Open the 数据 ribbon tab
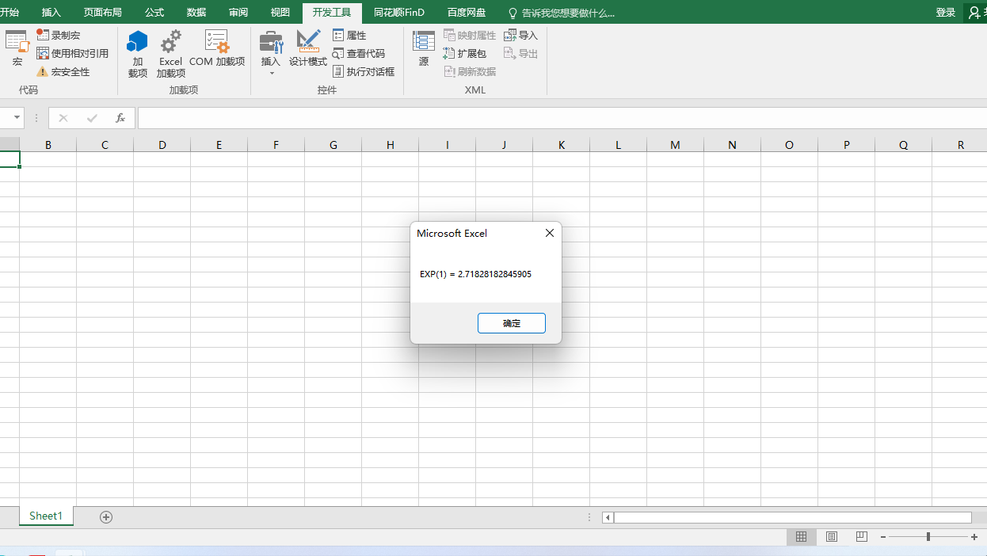The width and height of the screenshot is (987, 556). coord(196,13)
